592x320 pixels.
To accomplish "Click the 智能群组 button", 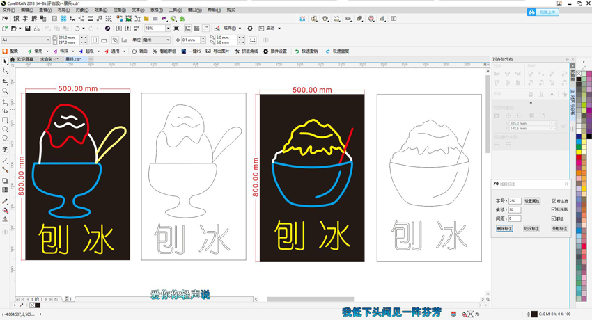I will [164, 51].
